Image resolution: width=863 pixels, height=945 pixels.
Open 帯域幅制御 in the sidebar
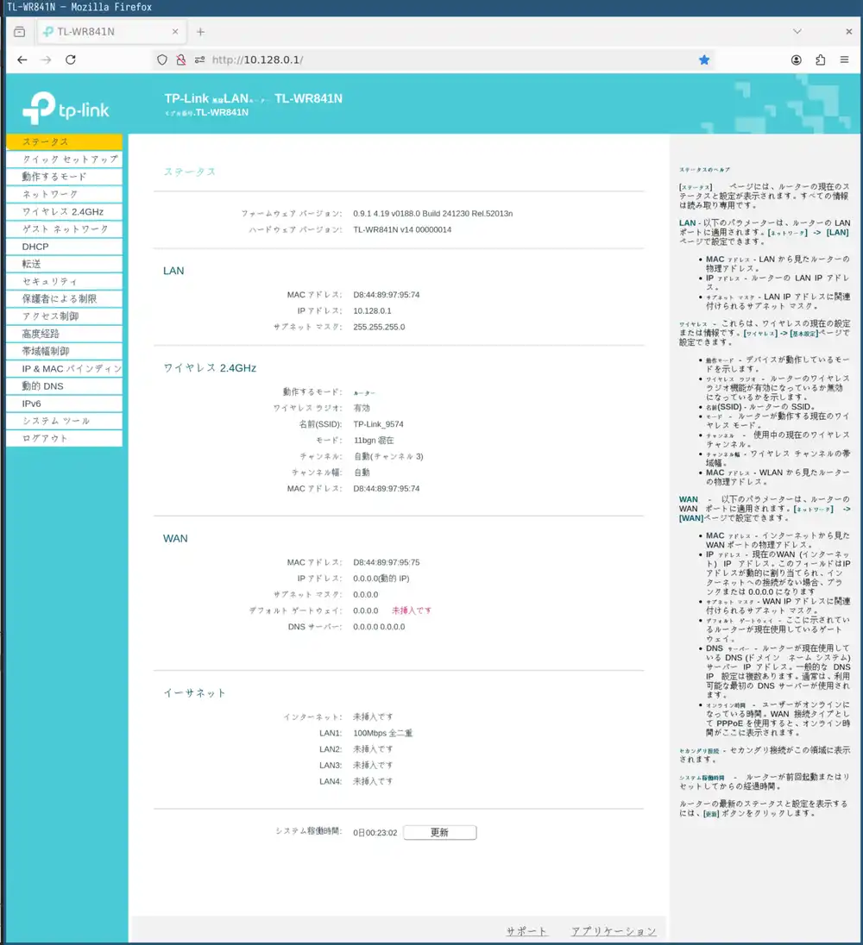coord(64,351)
